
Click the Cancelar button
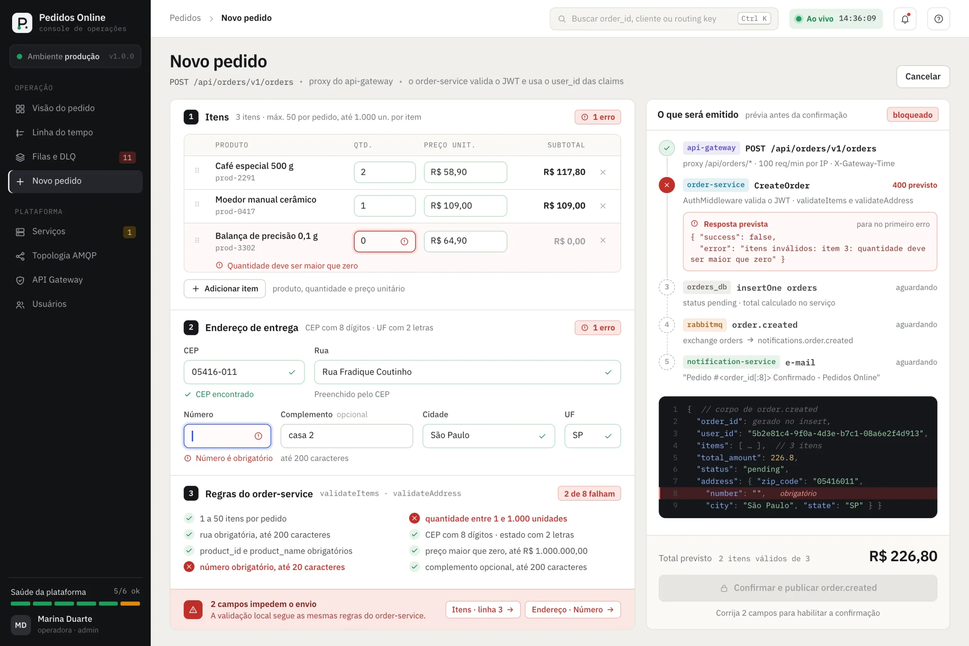tap(923, 76)
